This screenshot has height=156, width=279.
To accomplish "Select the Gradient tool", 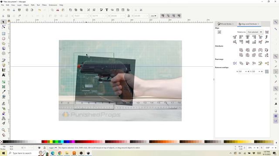I will pos(3,82).
